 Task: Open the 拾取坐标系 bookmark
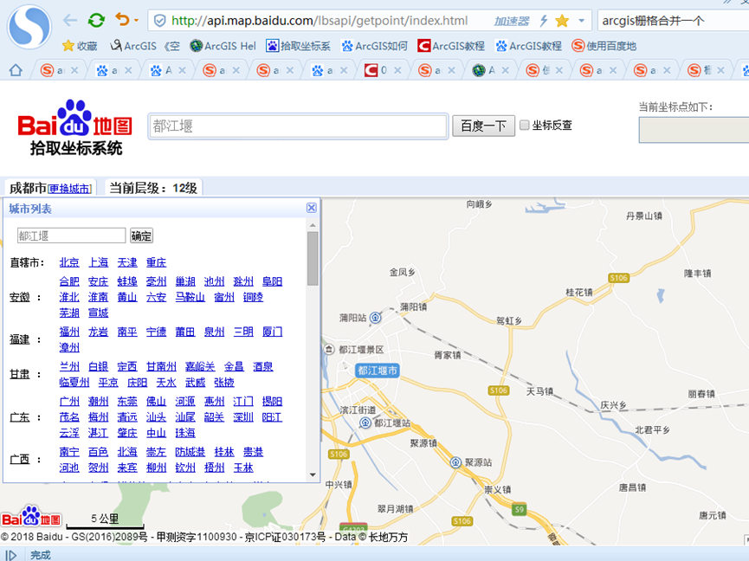tap(298, 46)
